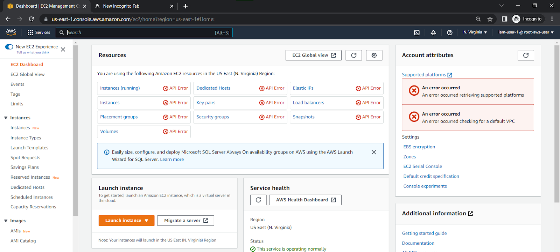Viewport: 560px width, 252px height.
Task: Click the EC2 Global view button
Action: (314, 55)
